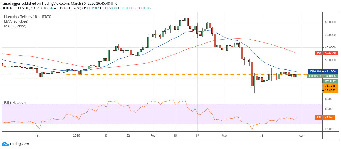Click the 80.0000 price axis label
Screen dimensions: 341x149
[330, 22]
